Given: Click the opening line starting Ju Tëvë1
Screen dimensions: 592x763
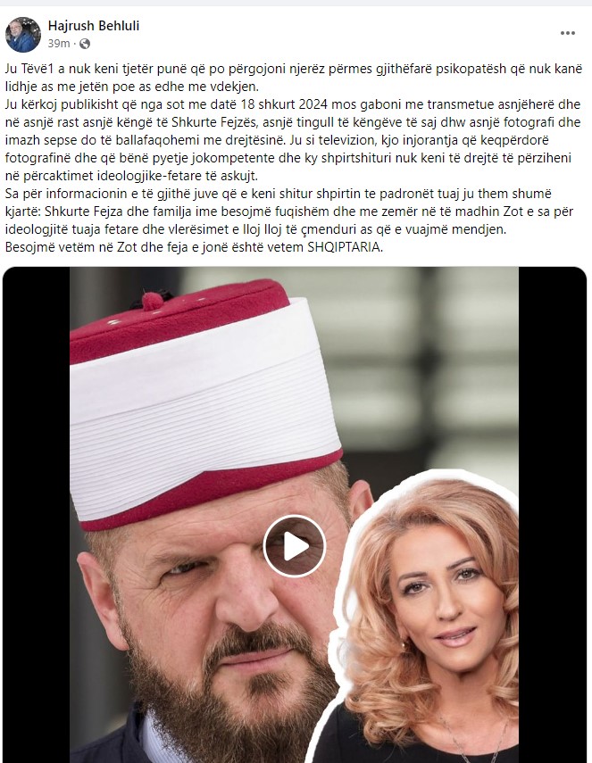Looking at the screenshot, I should click(x=293, y=78).
